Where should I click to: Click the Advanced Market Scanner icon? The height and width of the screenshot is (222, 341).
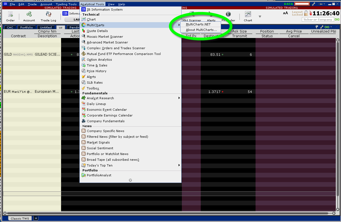[84, 42]
